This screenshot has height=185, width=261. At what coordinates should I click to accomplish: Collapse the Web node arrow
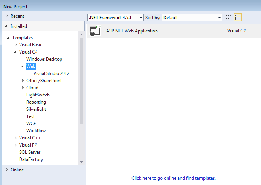pos(22,66)
